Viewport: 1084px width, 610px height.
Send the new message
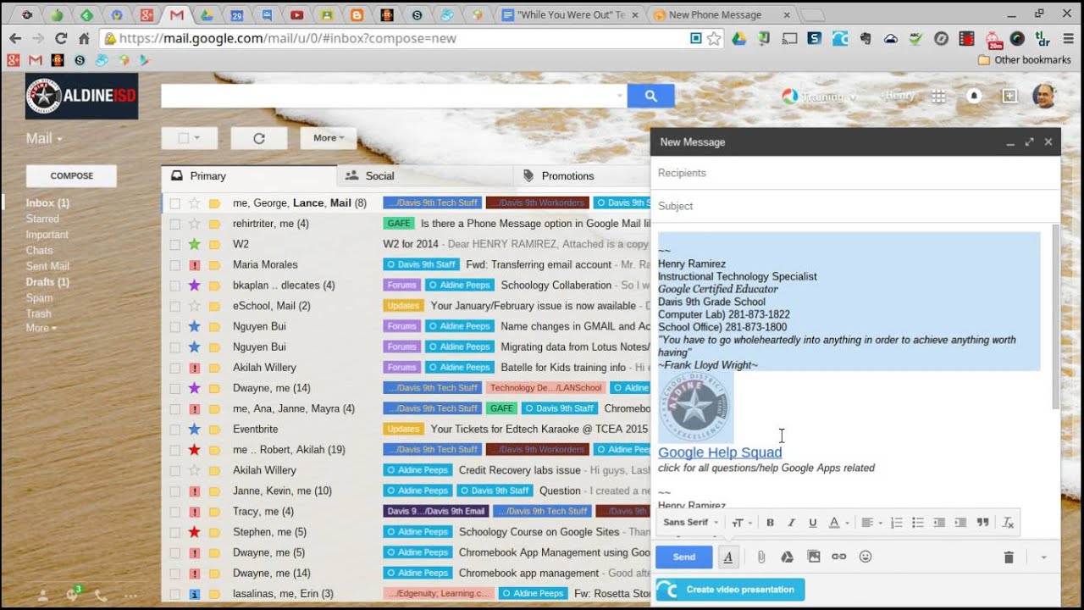[x=684, y=557]
